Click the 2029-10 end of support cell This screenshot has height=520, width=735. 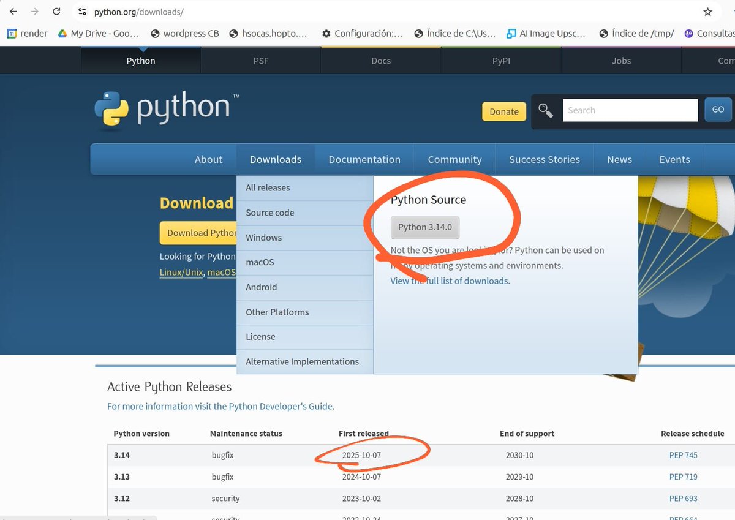tap(519, 477)
